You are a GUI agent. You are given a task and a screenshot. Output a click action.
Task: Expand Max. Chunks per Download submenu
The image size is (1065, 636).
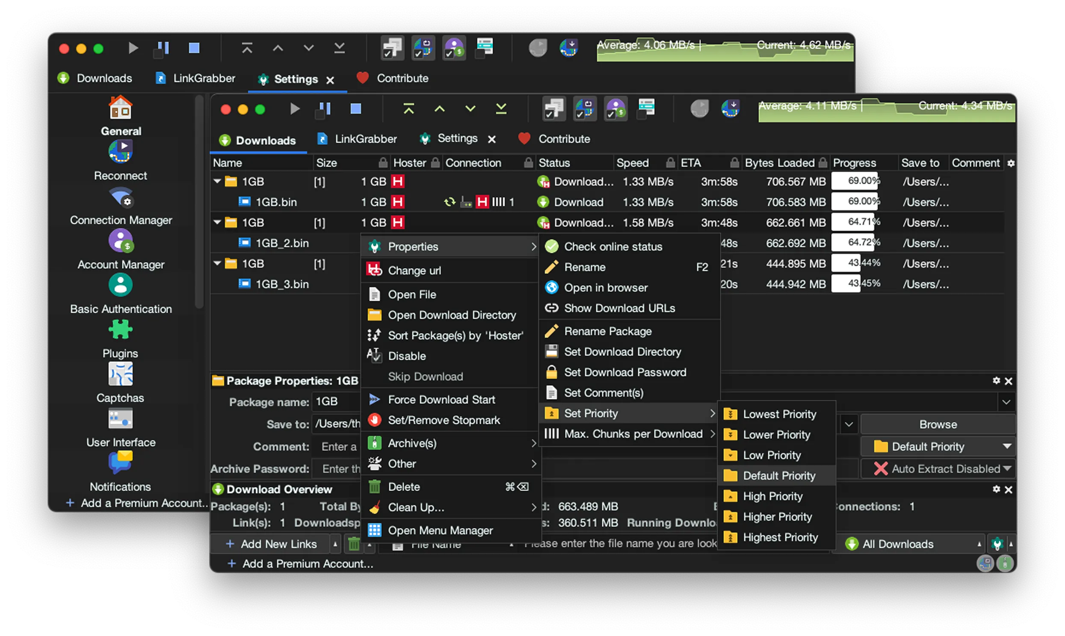(x=630, y=434)
